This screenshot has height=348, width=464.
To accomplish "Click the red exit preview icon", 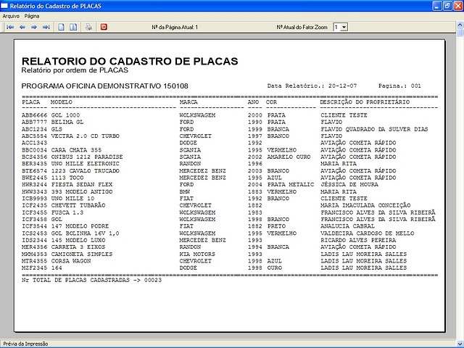I will pyautogui.click(x=104, y=27).
